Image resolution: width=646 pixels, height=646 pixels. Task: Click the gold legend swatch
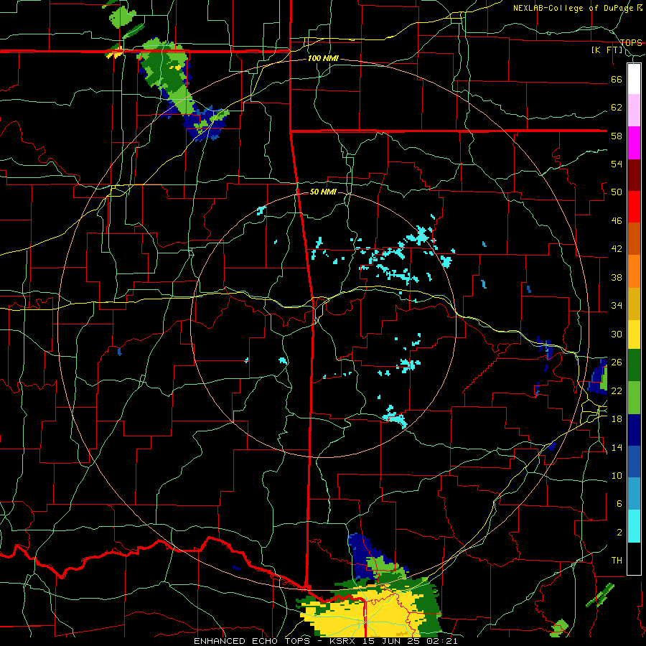[634, 304]
